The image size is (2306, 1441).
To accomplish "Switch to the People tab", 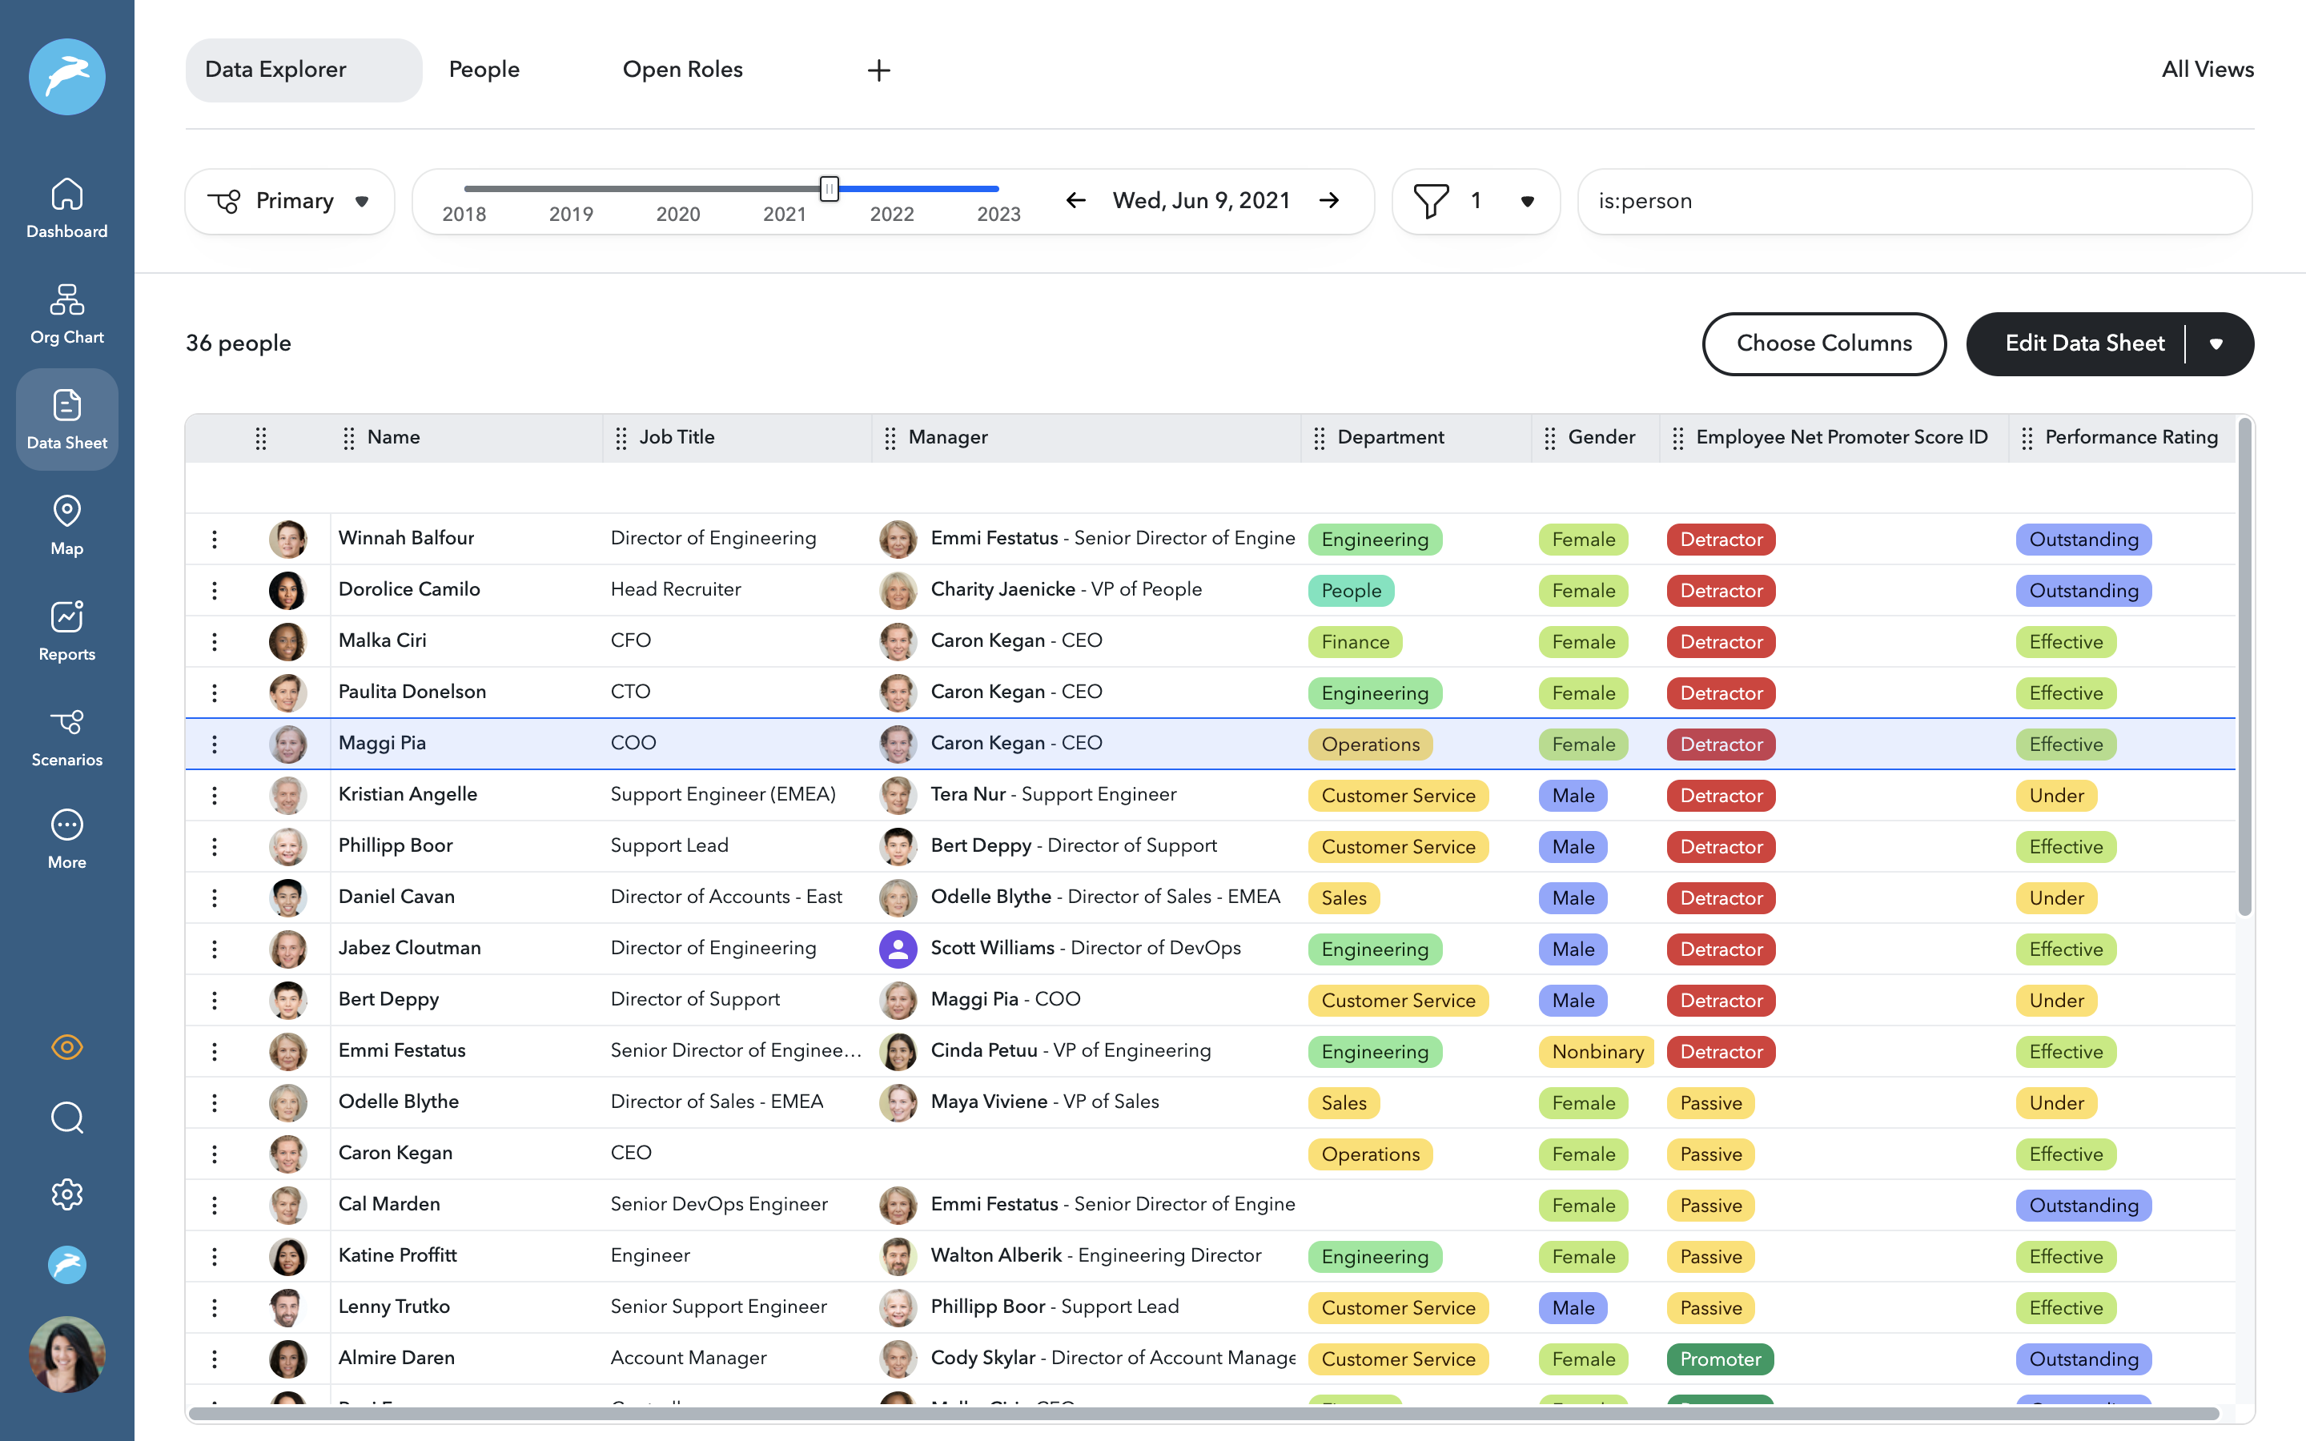I will click(x=484, y=70).
